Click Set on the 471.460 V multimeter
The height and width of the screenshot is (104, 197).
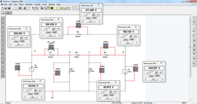tap(91, 21)
